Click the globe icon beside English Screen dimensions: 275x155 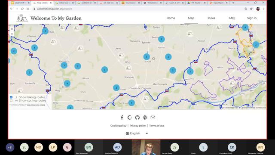(127, 133)
